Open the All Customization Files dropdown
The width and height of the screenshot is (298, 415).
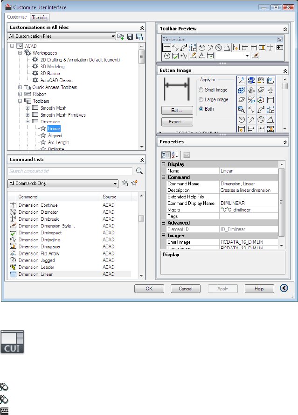(x=113, y=36)
